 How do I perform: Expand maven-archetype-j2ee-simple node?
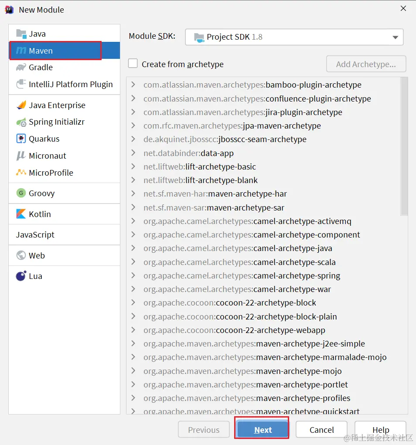(x=133, y=343)
